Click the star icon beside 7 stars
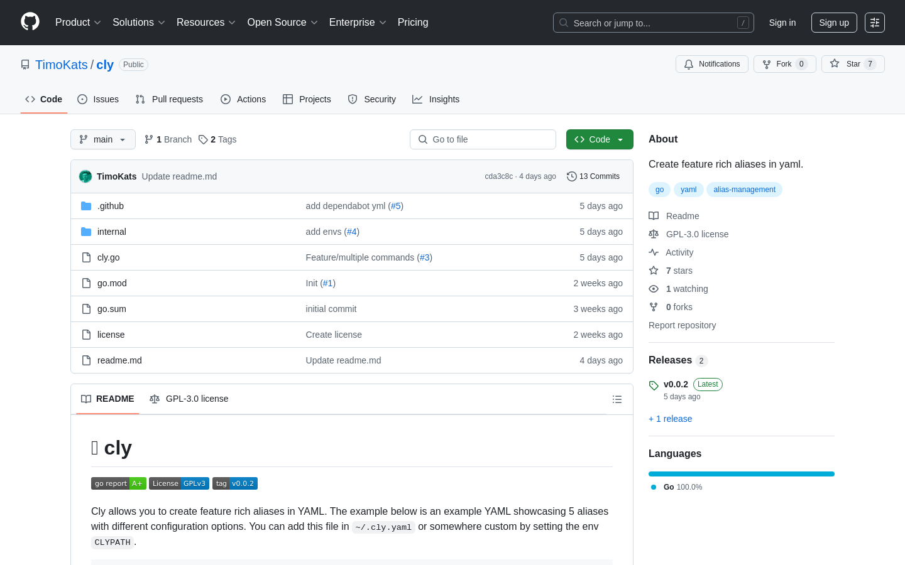Viewport: 905px width, 565px height. point(654,271)
